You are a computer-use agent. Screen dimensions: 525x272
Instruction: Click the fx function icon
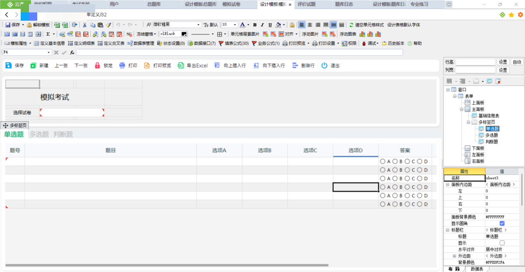72,53
